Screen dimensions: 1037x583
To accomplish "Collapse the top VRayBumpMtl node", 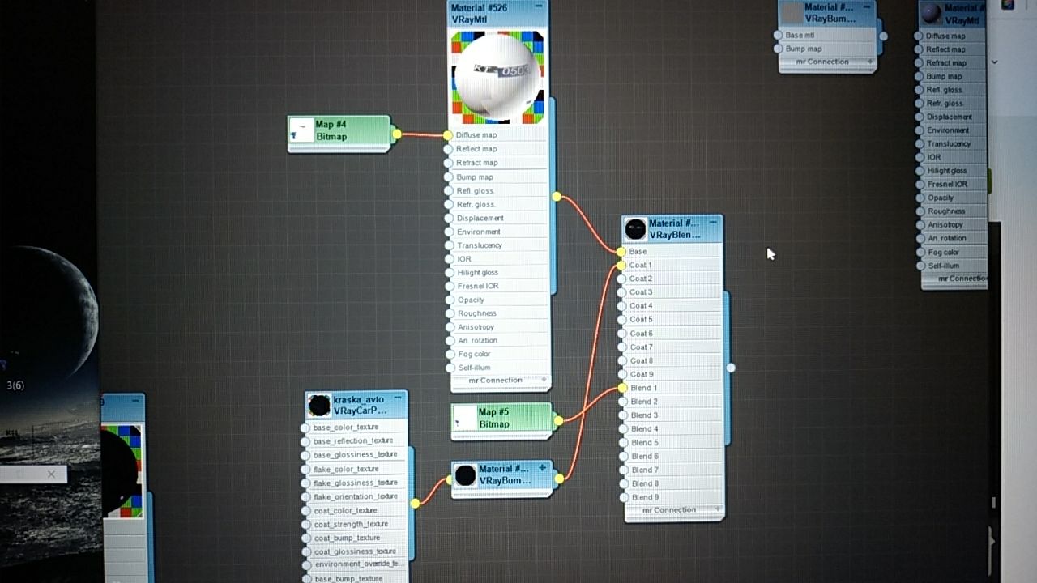I will (x=866, y=6).
